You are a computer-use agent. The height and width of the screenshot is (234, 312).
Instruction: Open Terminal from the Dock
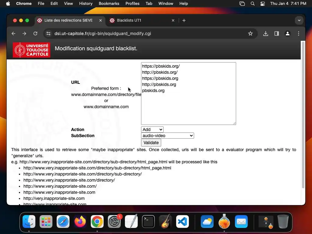(148, 222)
